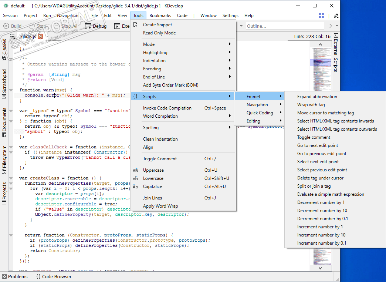Select Expand abbreviation from Emmet menu
The height and width of the screenshot is (282, 386).
pos(317,97)
